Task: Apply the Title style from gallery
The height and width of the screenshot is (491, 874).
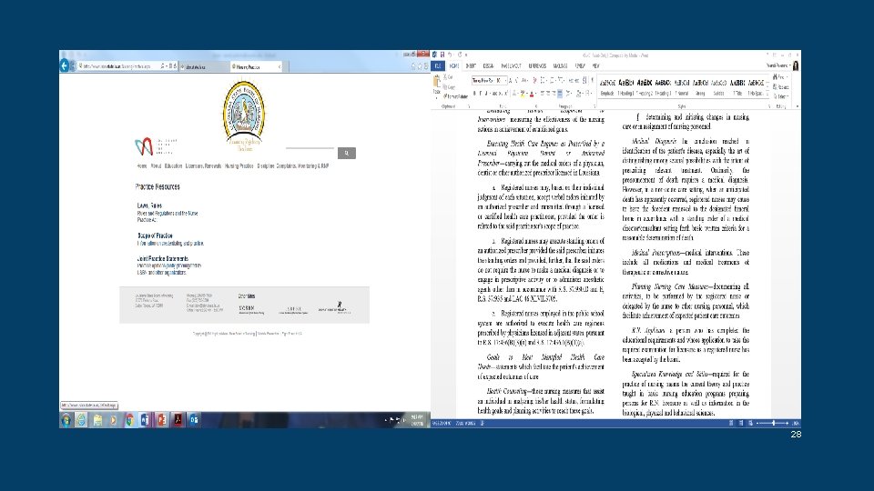Action: pyautogui.click(x=737, y=87)
